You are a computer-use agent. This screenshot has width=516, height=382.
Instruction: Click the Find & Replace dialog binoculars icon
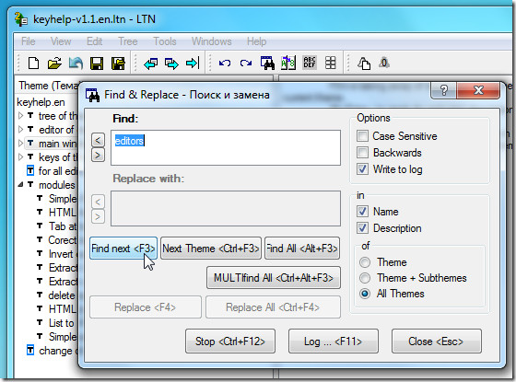point(92,95)
